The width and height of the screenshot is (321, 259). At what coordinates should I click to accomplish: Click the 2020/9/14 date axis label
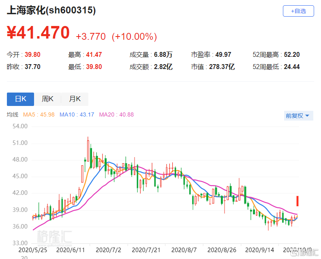coord(259,250)
